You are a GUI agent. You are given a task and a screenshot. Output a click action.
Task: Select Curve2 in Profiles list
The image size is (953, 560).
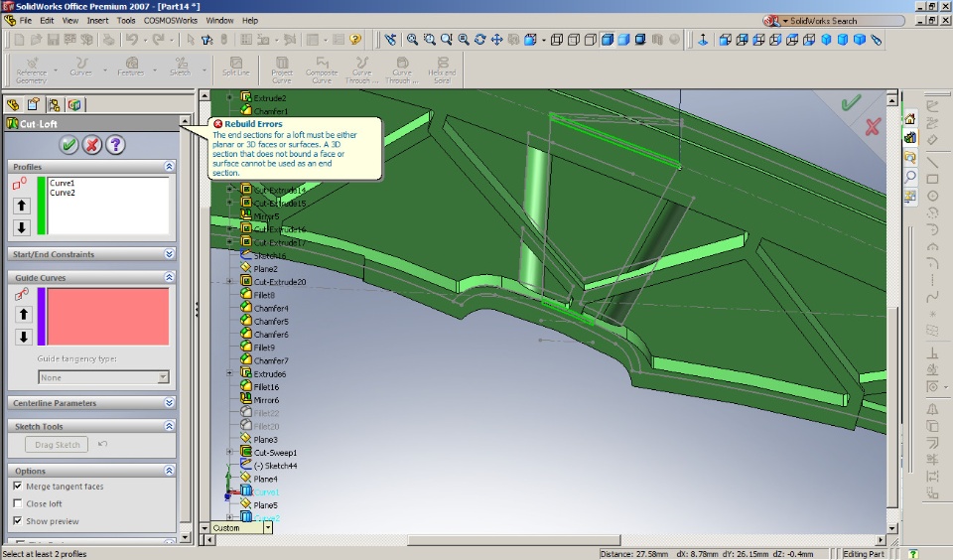(x=62, y=193)
